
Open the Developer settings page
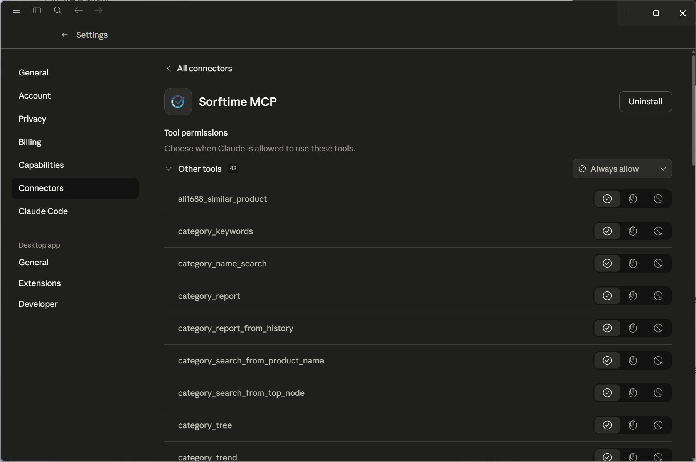[x=38, y=304]
